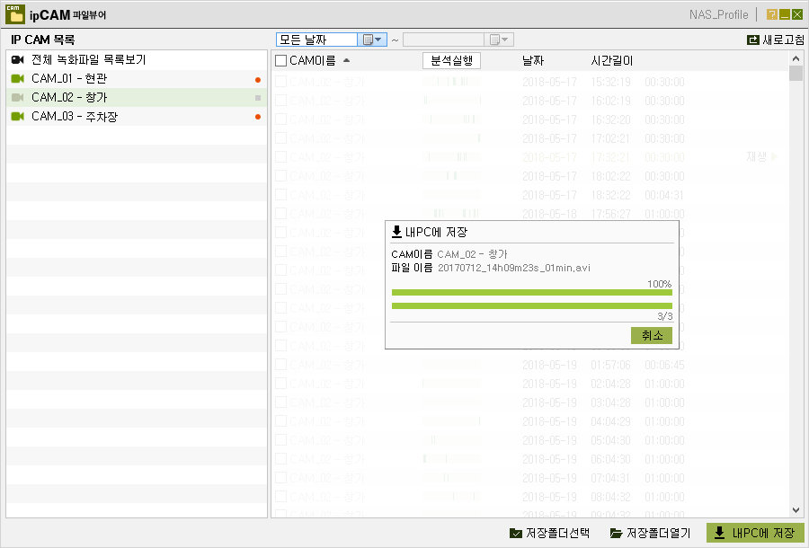The image size is (809, 548).
Task: Check the row dated 2018-05-19 08:04:32
Action: click(280, 497)
